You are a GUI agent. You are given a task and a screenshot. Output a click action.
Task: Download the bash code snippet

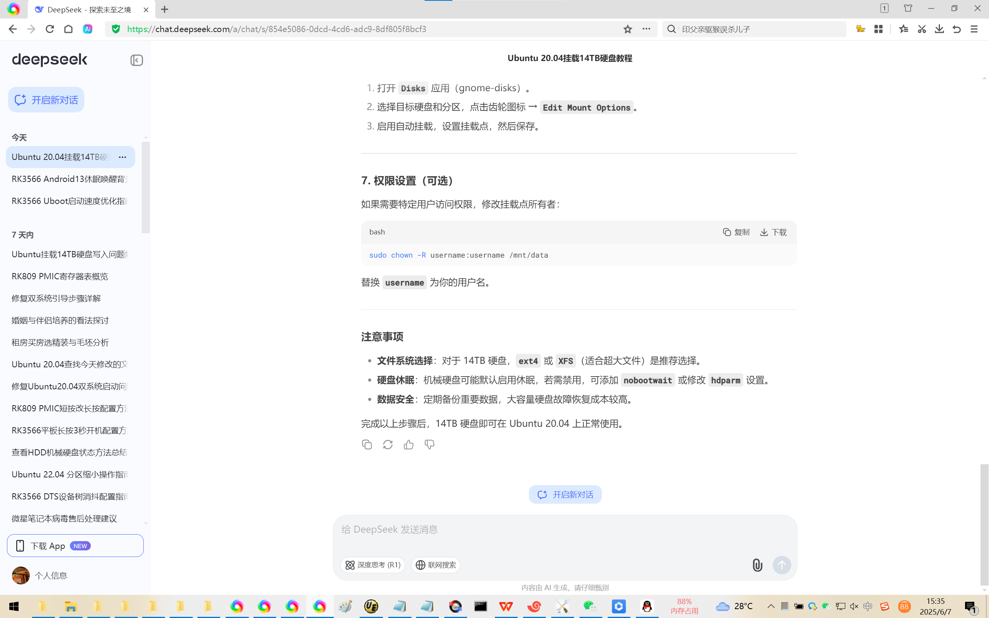[x=773, y=232]
